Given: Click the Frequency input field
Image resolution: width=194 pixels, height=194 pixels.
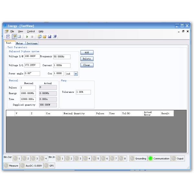Looking at the screenshot, I should click(61, 57).
